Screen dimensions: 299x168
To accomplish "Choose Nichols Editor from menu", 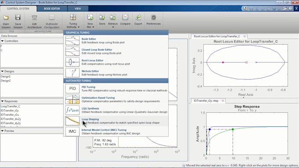I will click(116, 73).
